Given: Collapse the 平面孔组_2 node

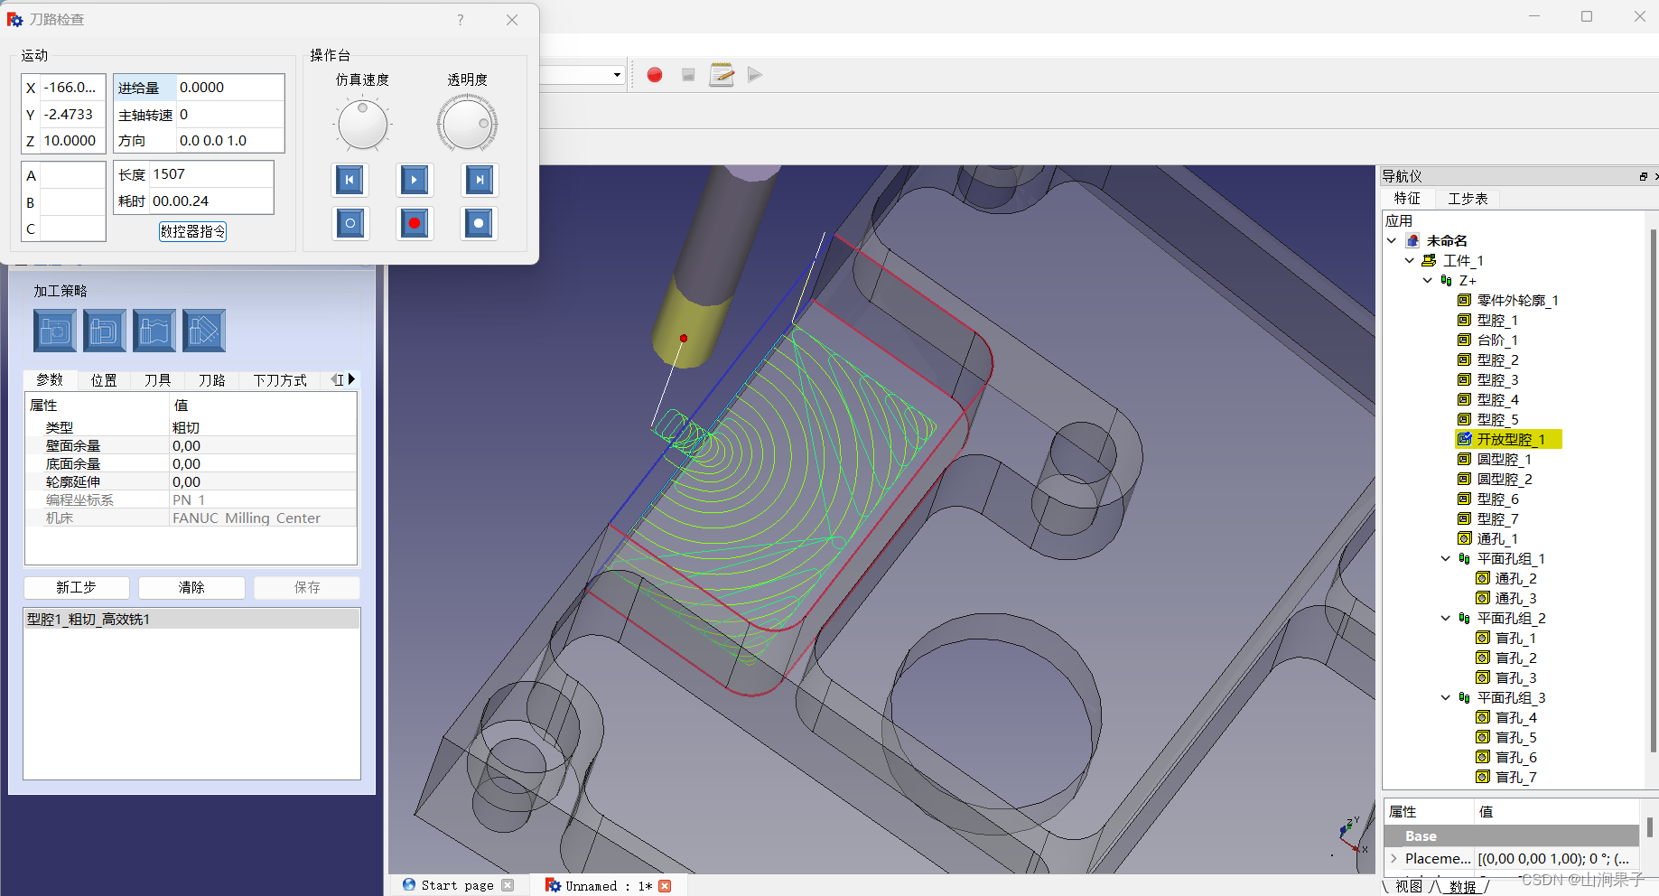Looking at the screenshot, I should [x=1446, y=618].
